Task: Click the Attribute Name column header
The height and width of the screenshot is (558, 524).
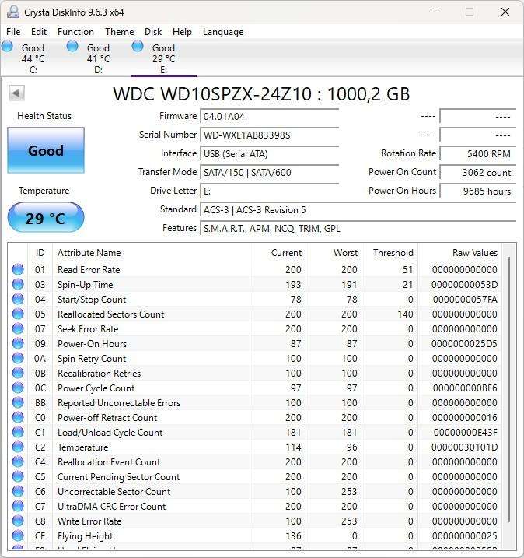Action: tap(151, 253)
